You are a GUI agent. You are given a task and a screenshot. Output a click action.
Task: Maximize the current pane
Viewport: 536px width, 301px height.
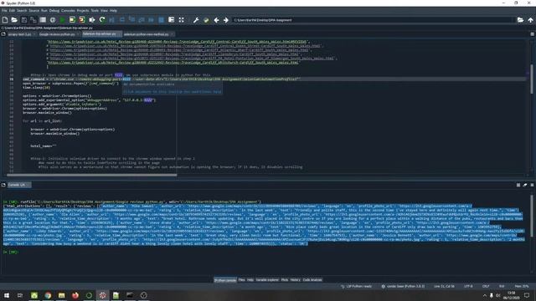point(171,20)
